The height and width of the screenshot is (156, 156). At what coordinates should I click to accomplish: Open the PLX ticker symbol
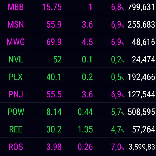tap(16, 77)
